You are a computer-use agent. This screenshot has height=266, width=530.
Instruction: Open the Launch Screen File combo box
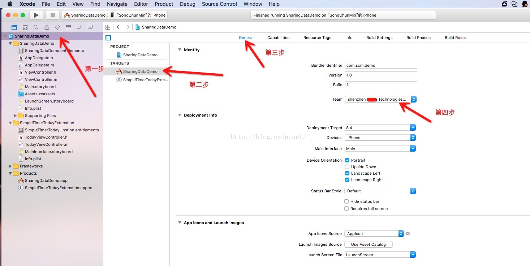(380, 255)
